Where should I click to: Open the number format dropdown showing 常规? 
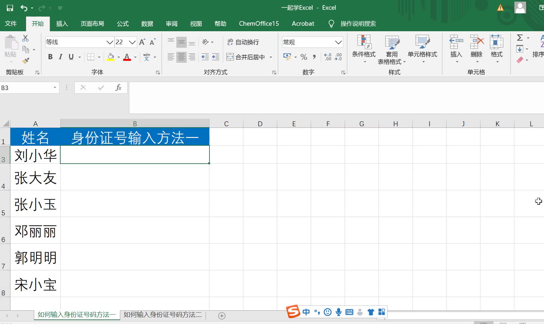click(338, 42)
